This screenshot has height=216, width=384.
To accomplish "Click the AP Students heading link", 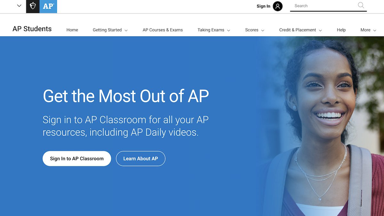I will point(32,29).
